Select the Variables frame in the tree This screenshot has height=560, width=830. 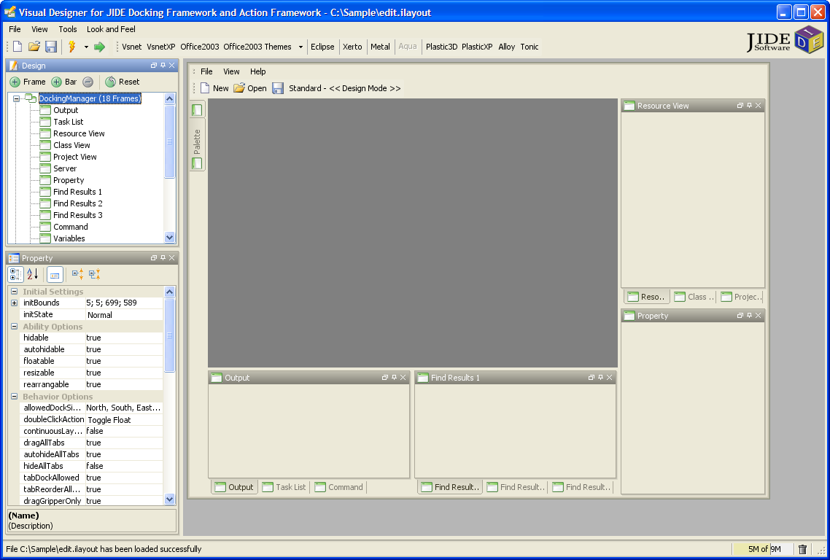(x=63, y=238)
